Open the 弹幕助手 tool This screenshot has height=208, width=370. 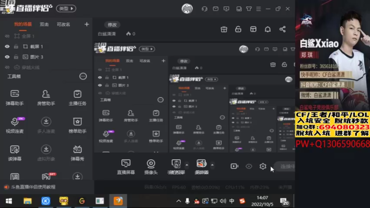point(15,98)
